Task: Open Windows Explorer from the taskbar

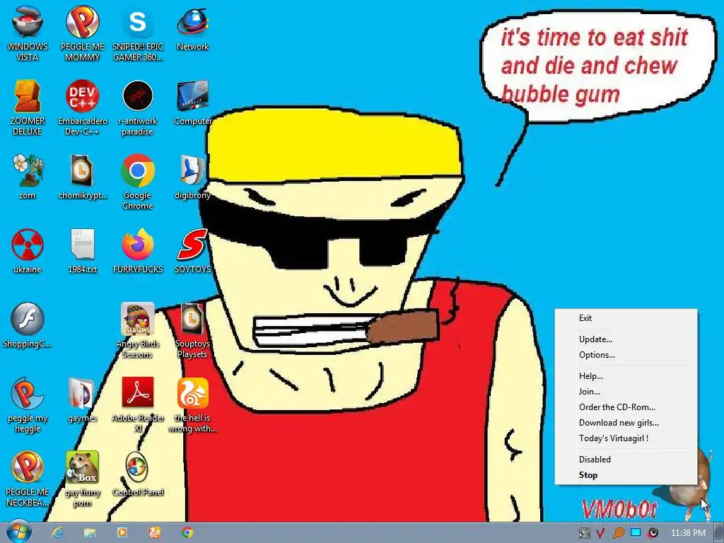Action: tap(90, 533)
